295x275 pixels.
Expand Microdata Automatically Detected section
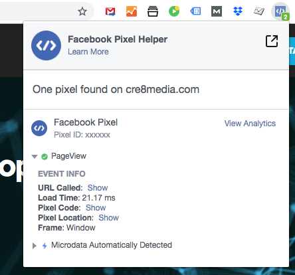pos(35,246)
